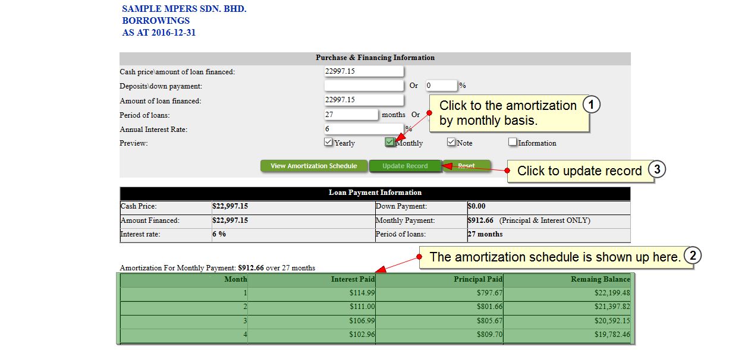The height and width of the screenshot is (350, 751).
Task: Click the numbered callout circle 2
Action: [x=692, y=256]
